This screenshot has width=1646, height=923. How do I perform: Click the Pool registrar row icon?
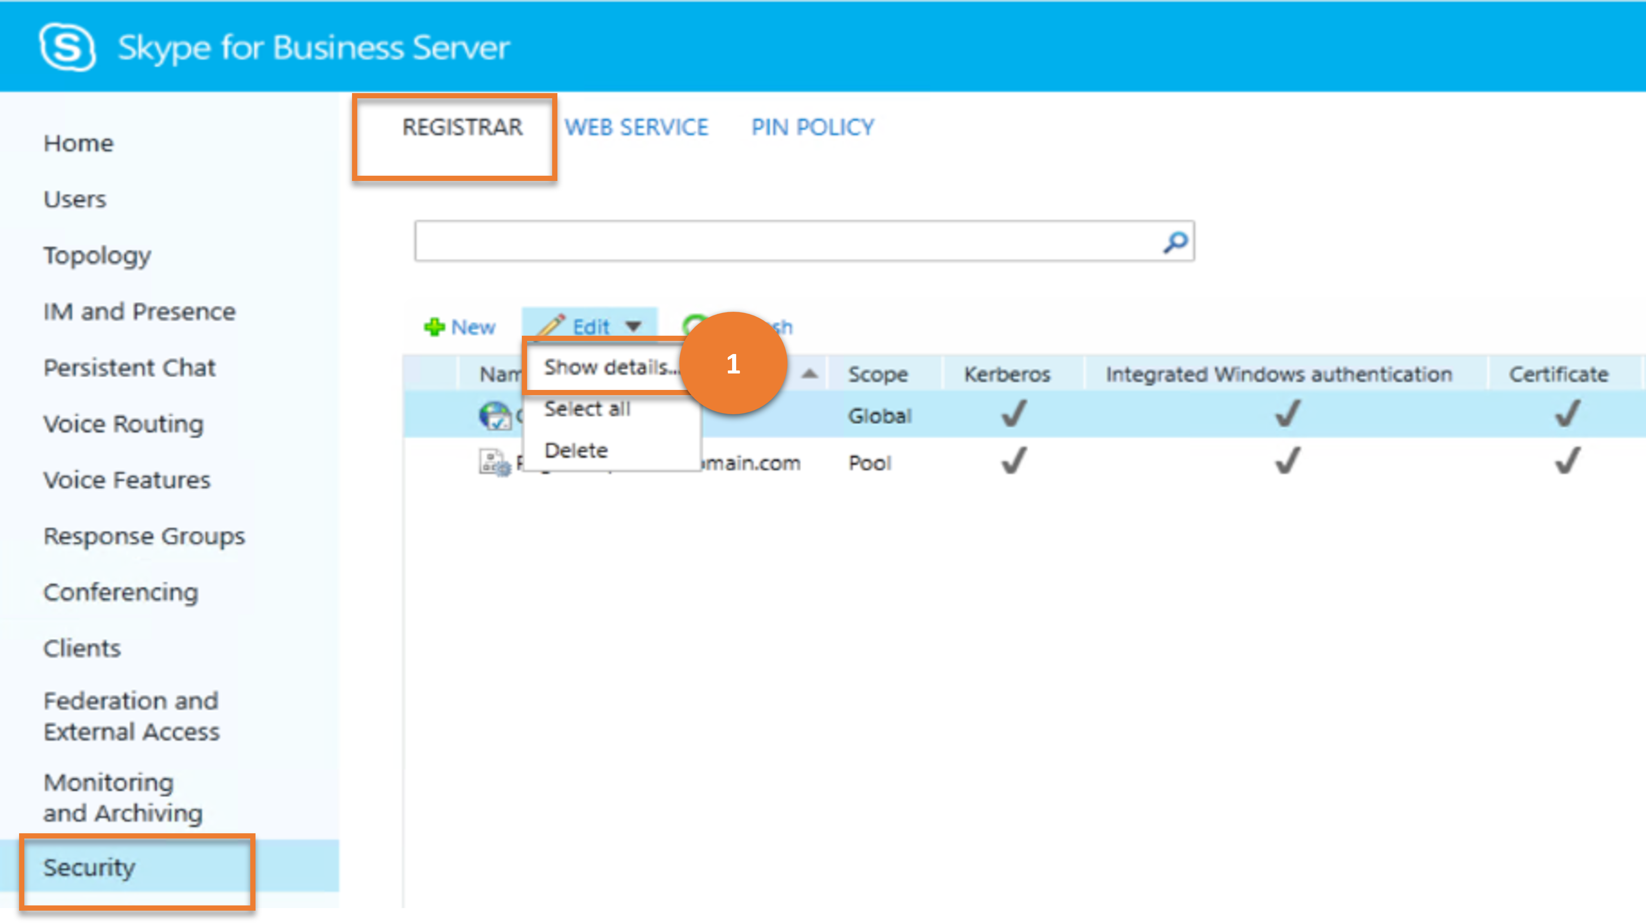[x=495, y=462]
